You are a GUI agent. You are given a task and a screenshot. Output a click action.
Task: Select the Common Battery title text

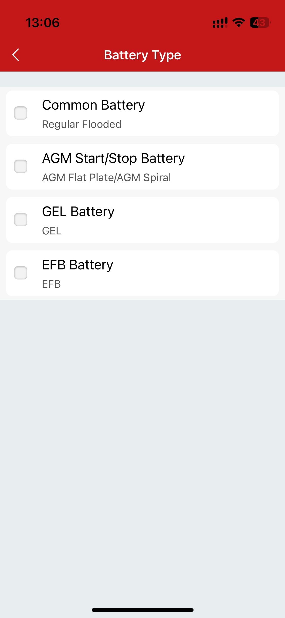coord(93,105)
